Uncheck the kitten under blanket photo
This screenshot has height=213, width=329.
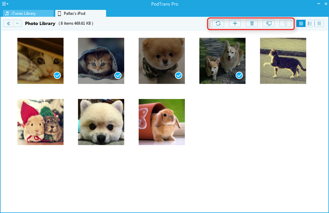pyautogui.click(x=58, y=76)
